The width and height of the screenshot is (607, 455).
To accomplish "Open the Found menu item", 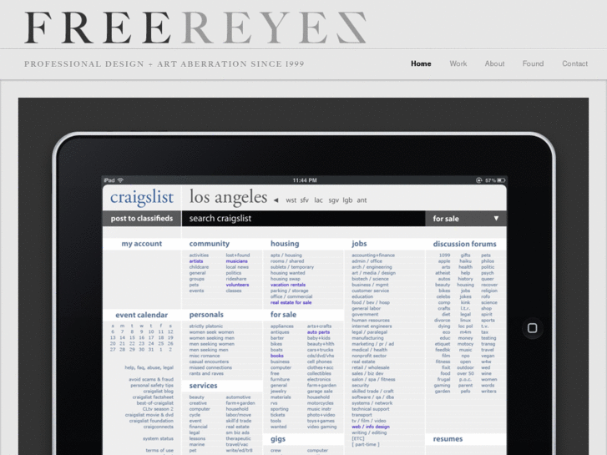I will (533, 63).
